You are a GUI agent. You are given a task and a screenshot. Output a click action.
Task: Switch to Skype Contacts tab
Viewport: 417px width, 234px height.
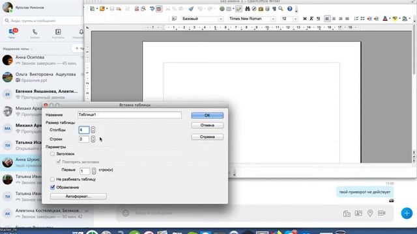click(x=58, y=34)
